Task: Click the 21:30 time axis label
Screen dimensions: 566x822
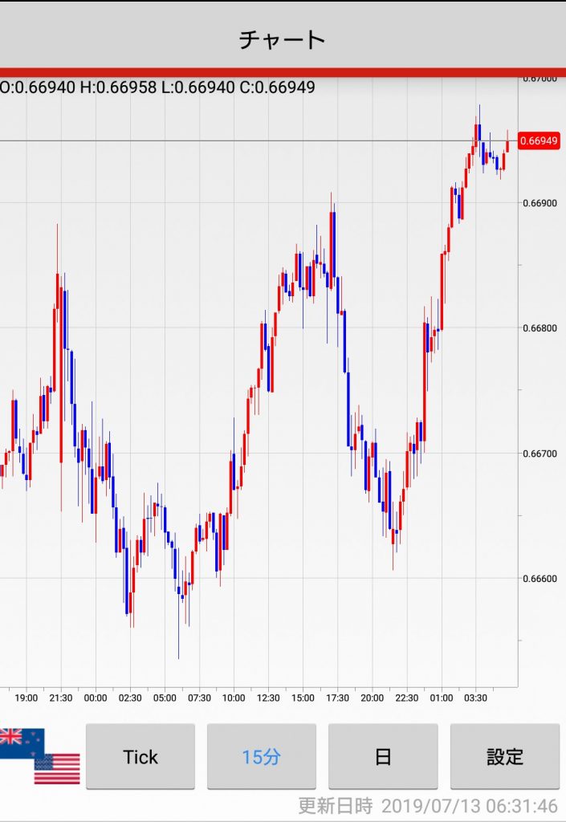Action: 61,698
